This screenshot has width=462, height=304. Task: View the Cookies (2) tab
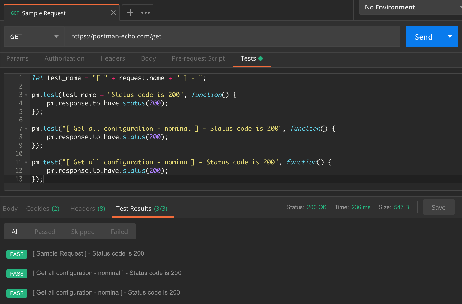pos(42,208)
